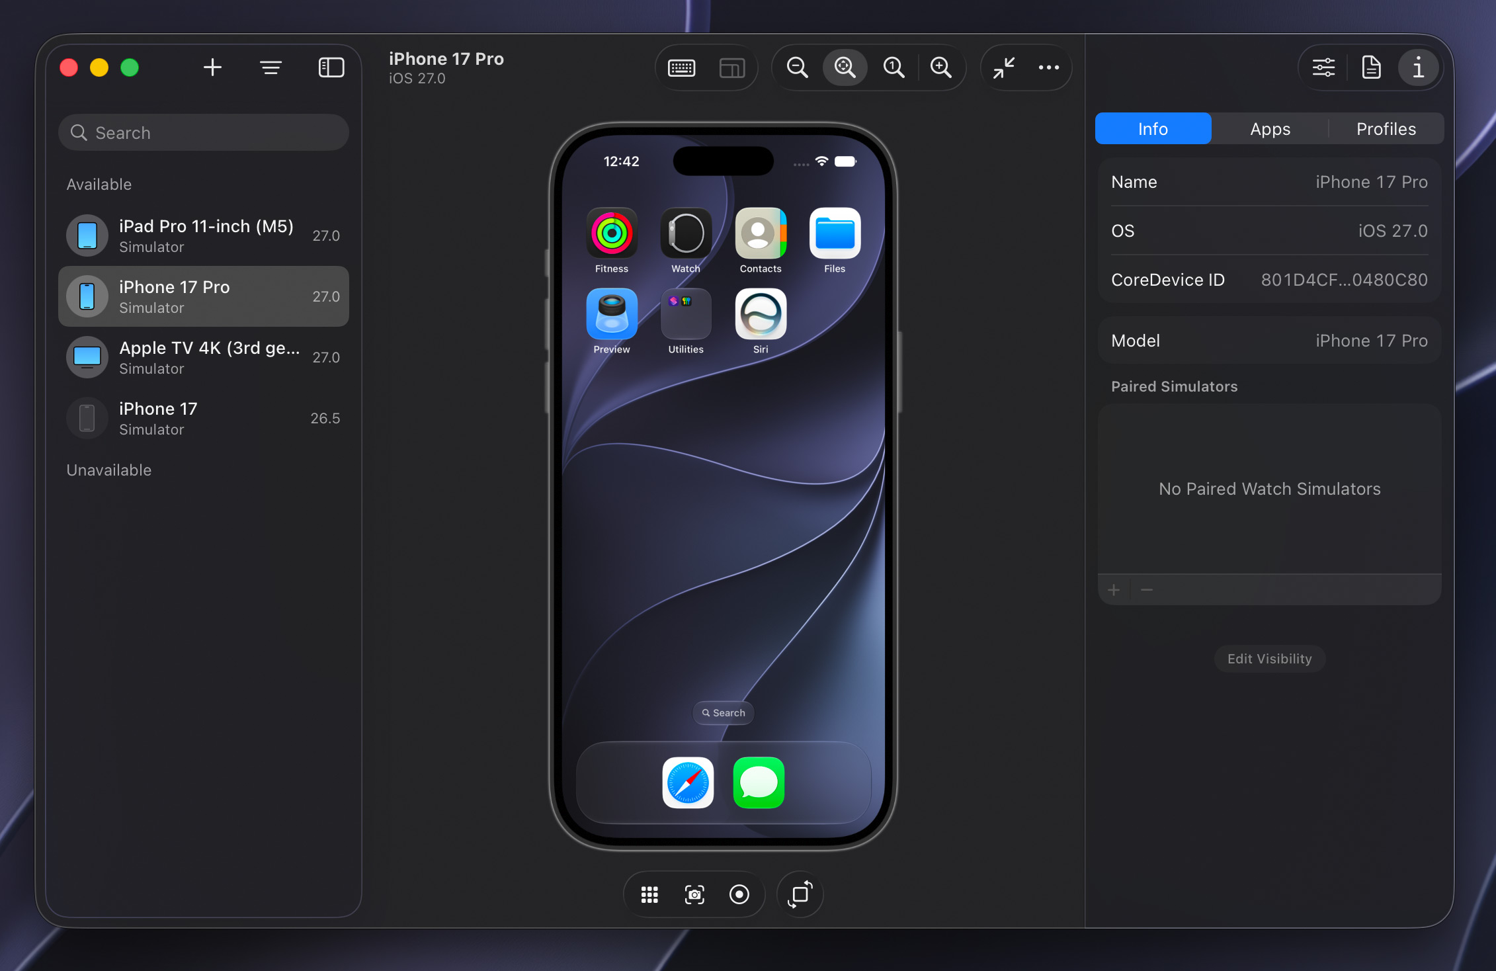
Task: Toggle the left sidebar panel icon
Action: click(331, 67)
